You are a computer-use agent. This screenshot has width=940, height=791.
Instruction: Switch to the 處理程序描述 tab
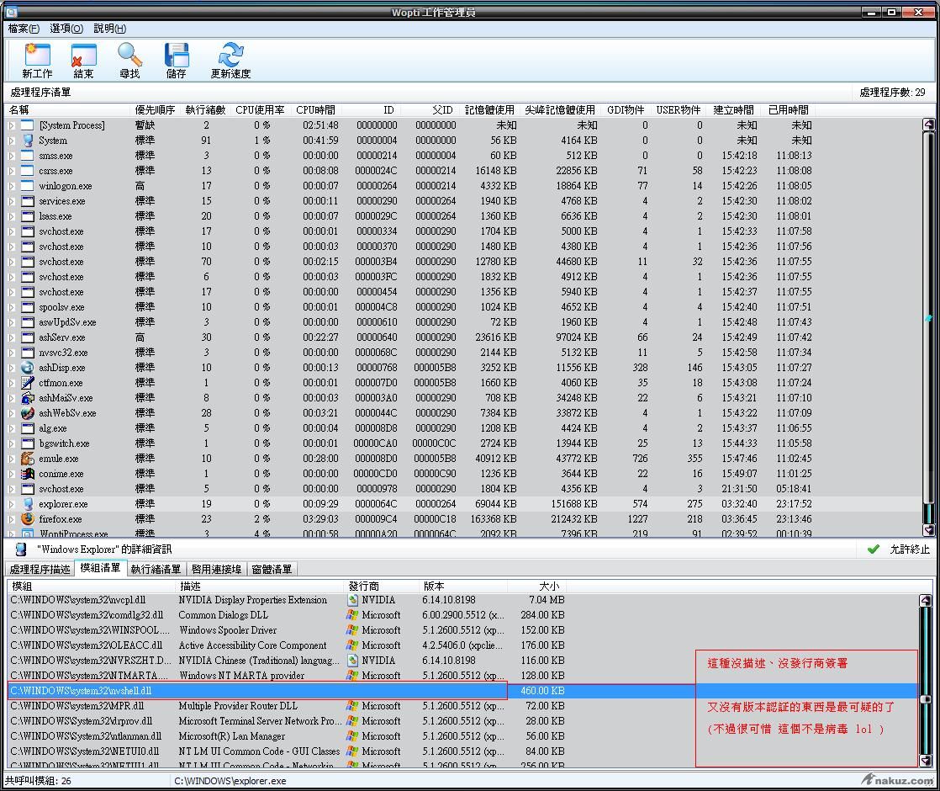[x=40, y=569]
